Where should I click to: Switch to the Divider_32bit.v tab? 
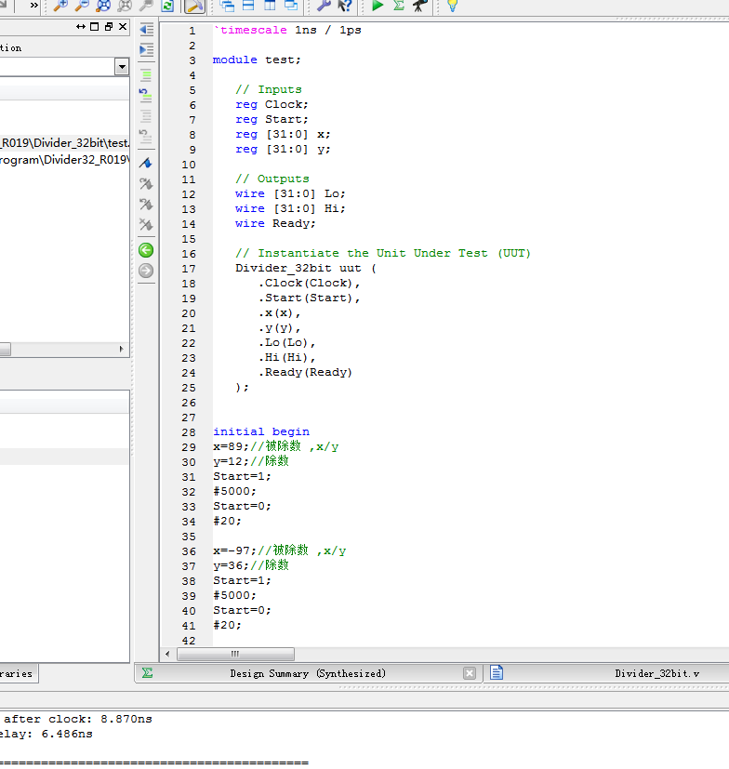656,673
